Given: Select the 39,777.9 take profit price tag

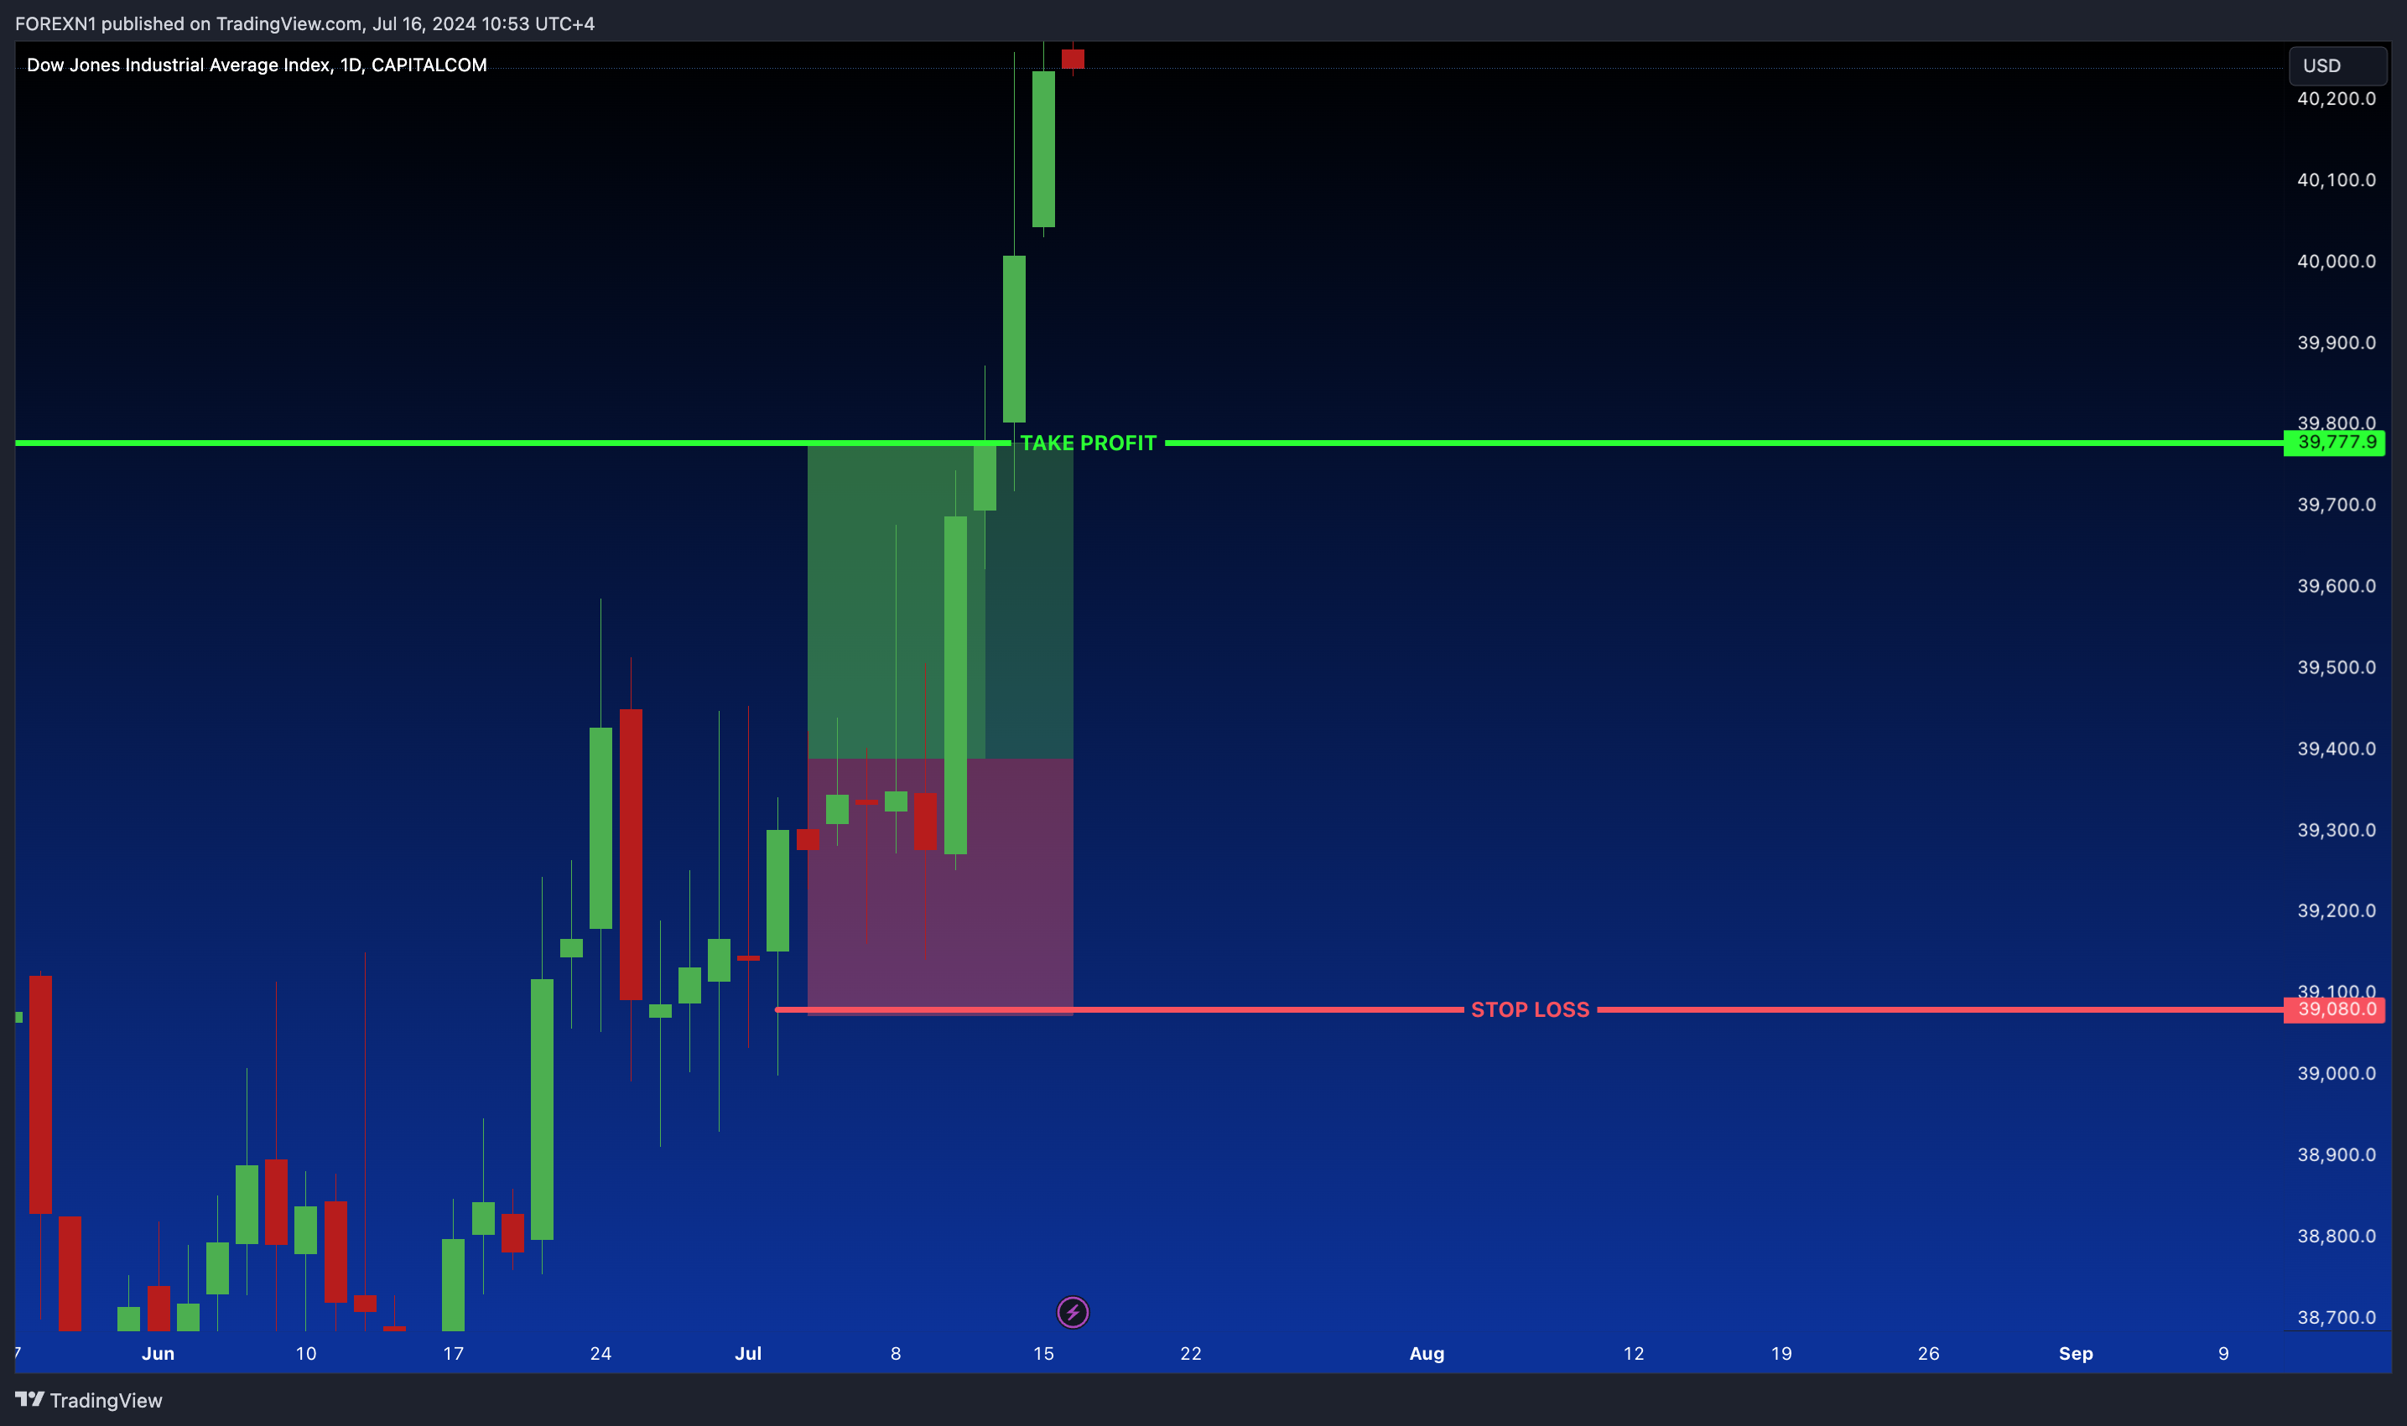Looking at the screenshot, I should click(x=2334, y=443).
